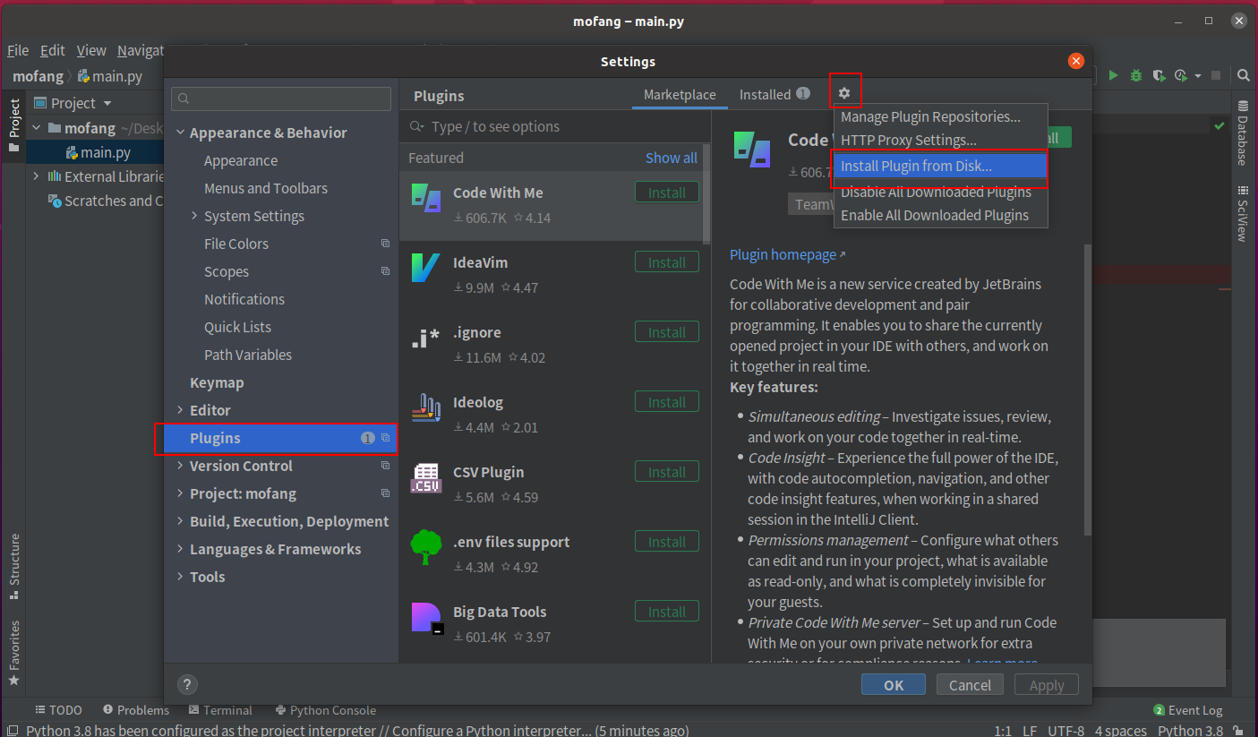Image resolution: width=1258 pixels, height=737 pixels.
Task: Select the .ignore plugin icon
Action: 426,338
